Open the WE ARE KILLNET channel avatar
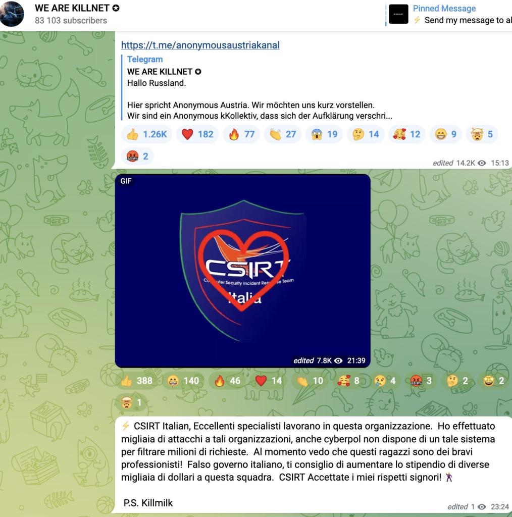This screenshot has height=517, width=512. tap(11, 14)
